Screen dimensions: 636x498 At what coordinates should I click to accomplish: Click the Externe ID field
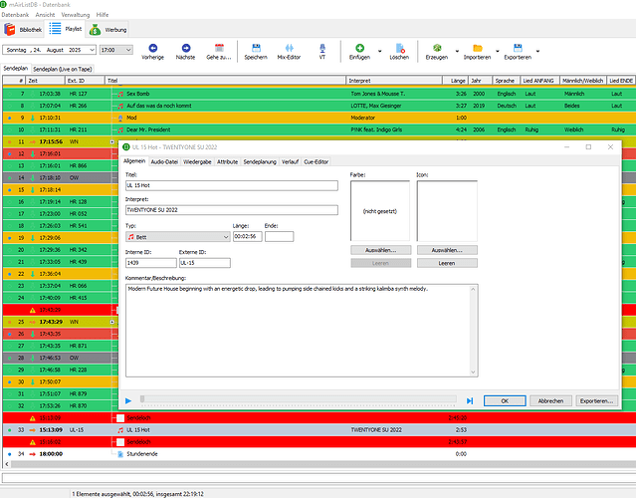point(205,263)
